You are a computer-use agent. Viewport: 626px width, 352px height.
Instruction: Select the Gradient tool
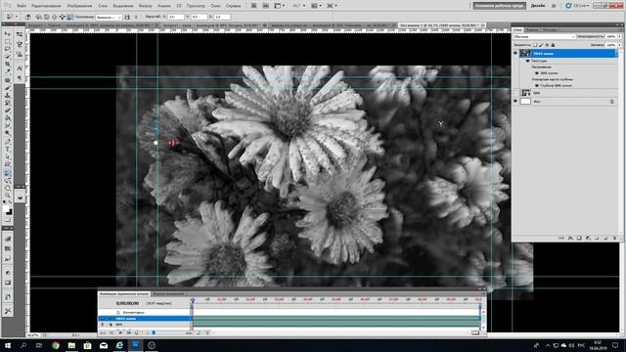click(8, 118)
